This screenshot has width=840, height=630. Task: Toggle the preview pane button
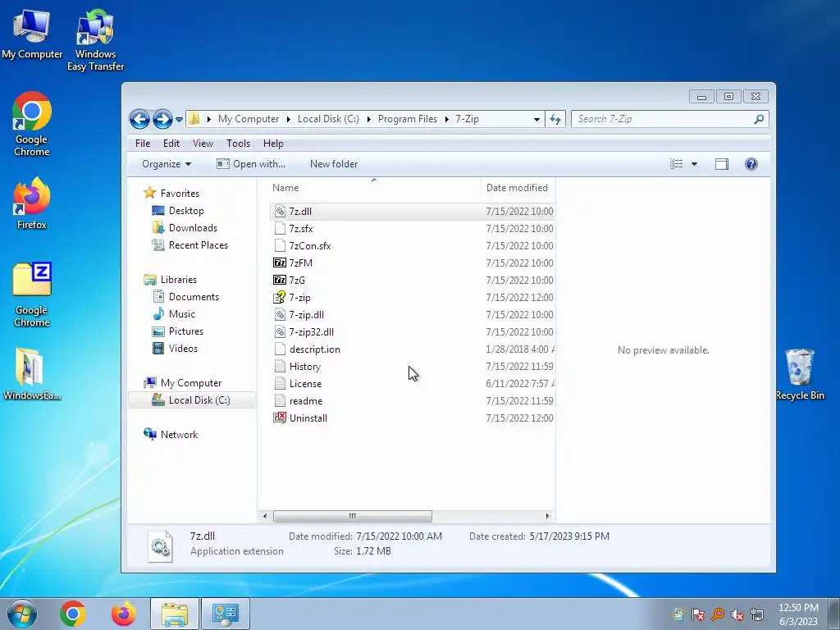(x=722, y=164)
